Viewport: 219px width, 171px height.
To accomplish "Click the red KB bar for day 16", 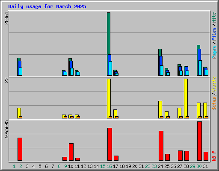I will pyautogui.click(x=109, y=144).
